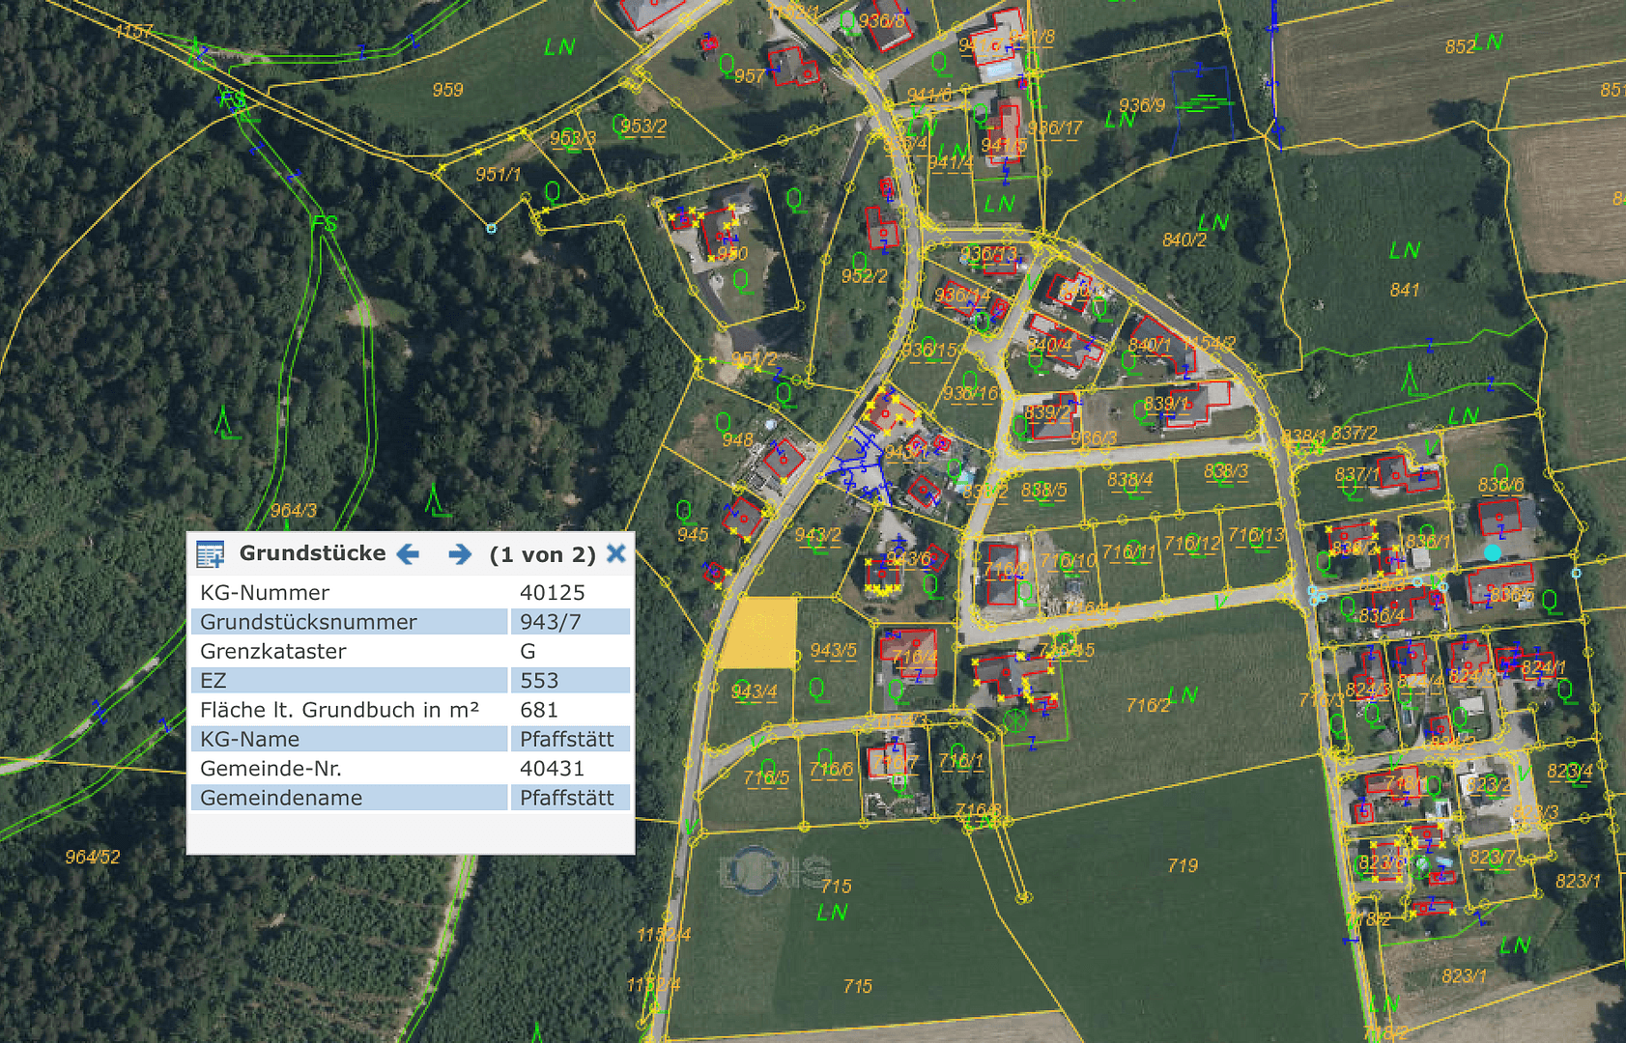The height and width of the screenshot is (1043, 1626).
Task: Close the Grundstücke info popup
Action: (x=615, y=553)
